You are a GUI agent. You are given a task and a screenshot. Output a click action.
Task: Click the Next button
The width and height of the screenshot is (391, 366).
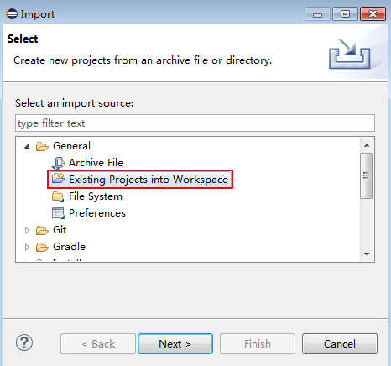[175, 343]
